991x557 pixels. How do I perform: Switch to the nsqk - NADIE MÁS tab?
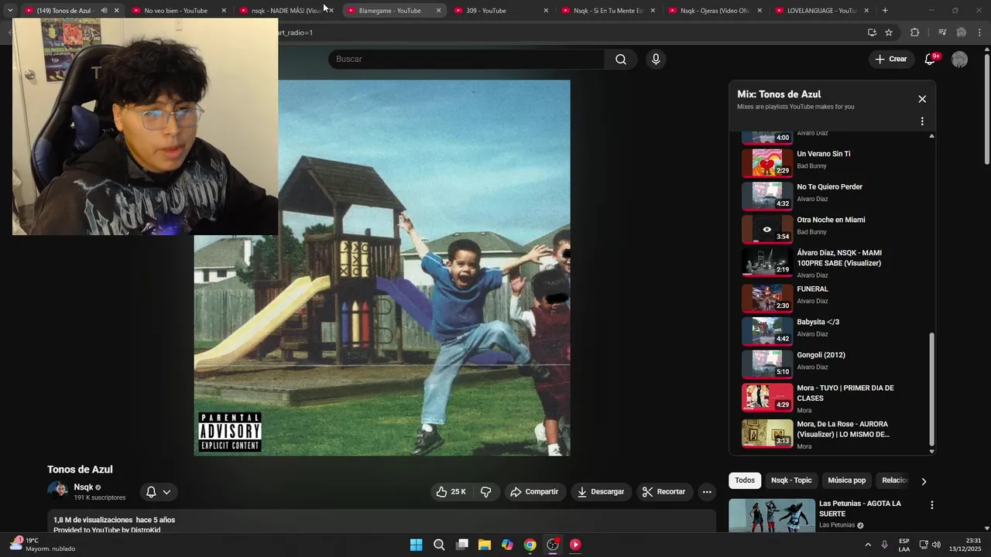(286, 10)
